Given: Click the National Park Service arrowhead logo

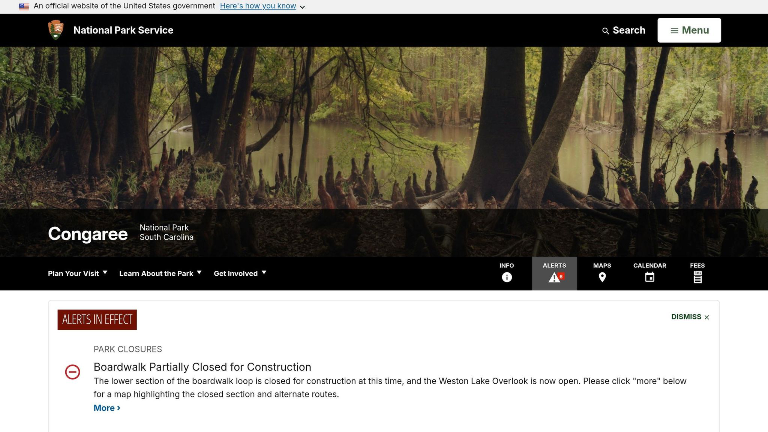Looking at the screenshot, I should coord(56,30).
